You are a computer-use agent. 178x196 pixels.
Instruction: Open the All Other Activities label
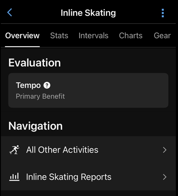62,150
